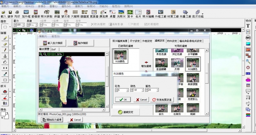Viewport: 256px width, 135px height.
Task: Open the 加外框 (add frame) tool
Action: 26,12
